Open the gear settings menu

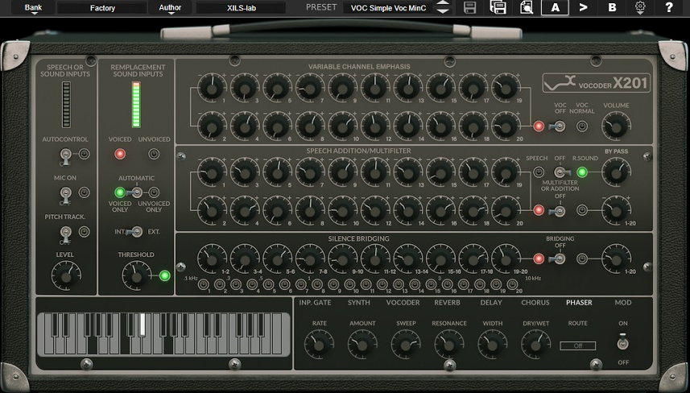pyautogui.click(x=640, y=7)
